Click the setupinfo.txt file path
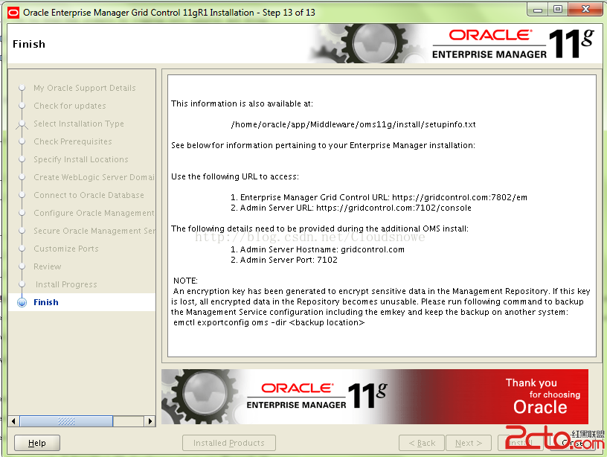This screenshot has width=607, height=457. point(353,124)
